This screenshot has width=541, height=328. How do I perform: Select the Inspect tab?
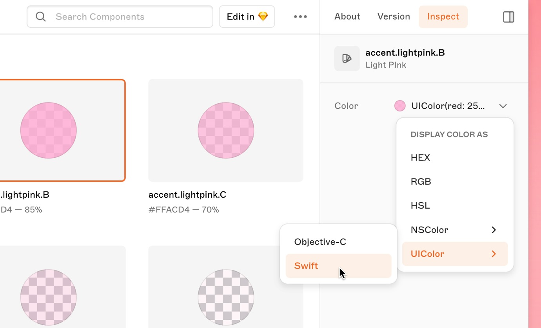(x=443, y=16)
